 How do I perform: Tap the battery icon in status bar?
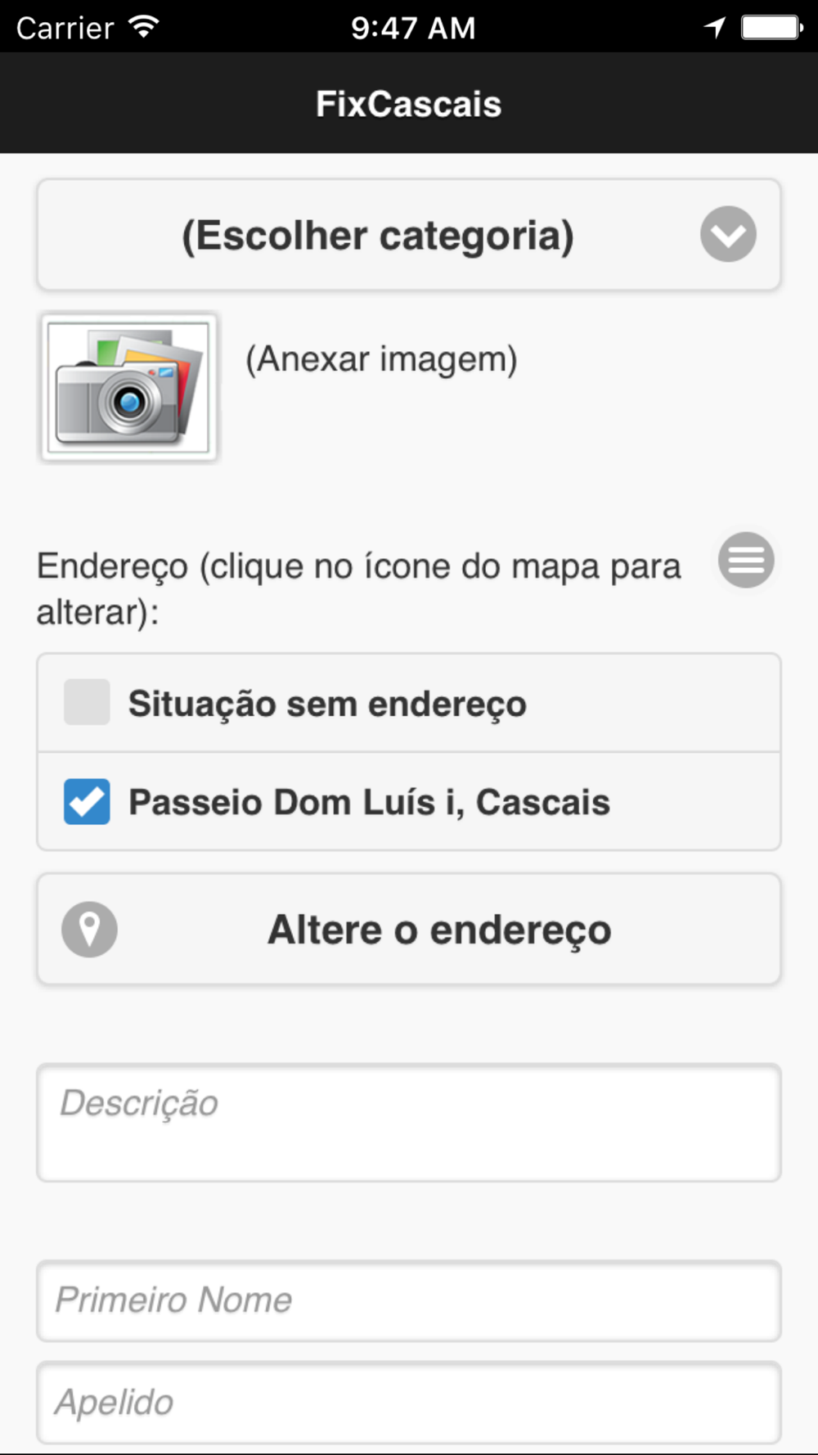(771, 28)
